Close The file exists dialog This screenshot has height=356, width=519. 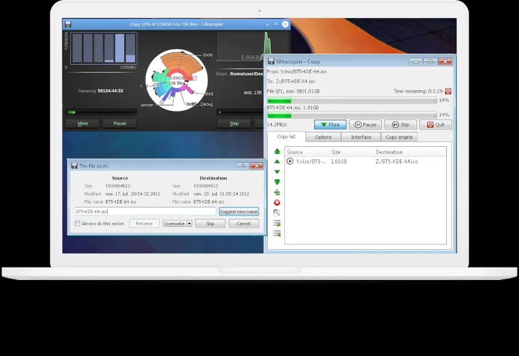pyautogui.click(x=256, y=166)
